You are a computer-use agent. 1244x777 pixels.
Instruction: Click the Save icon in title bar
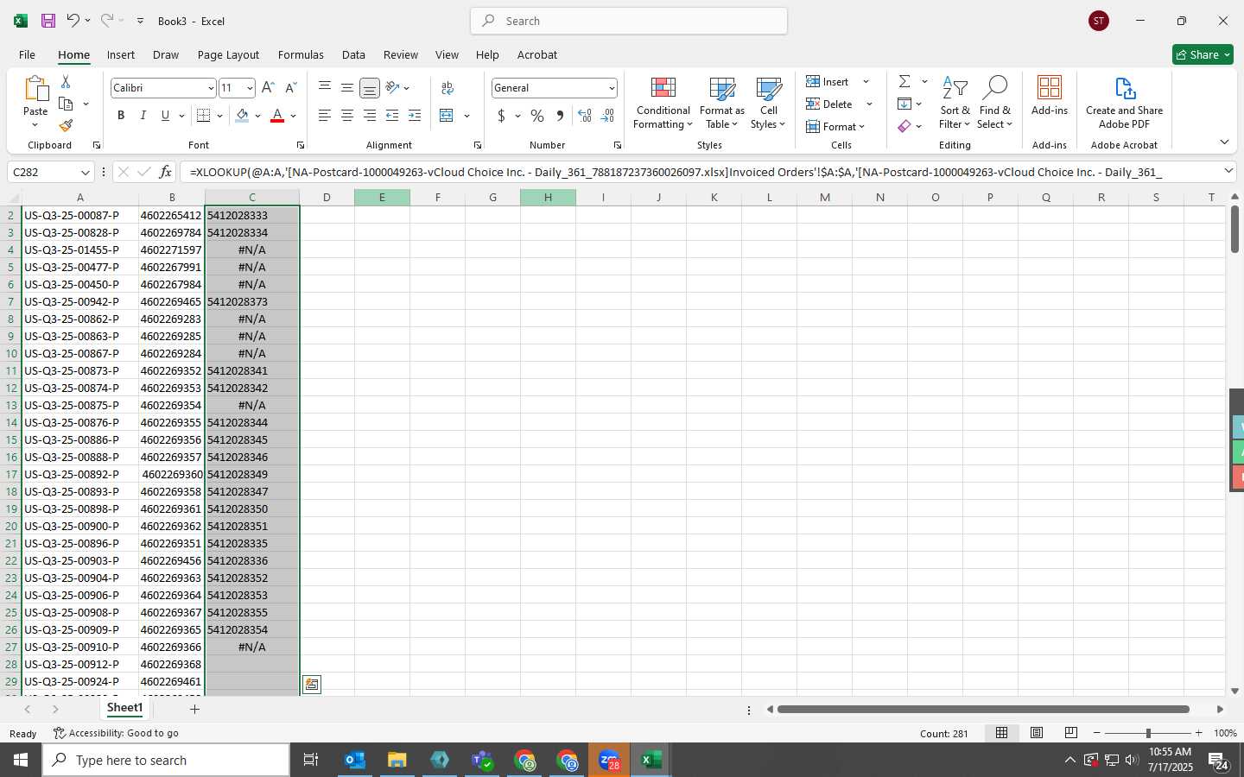(48, 21)
